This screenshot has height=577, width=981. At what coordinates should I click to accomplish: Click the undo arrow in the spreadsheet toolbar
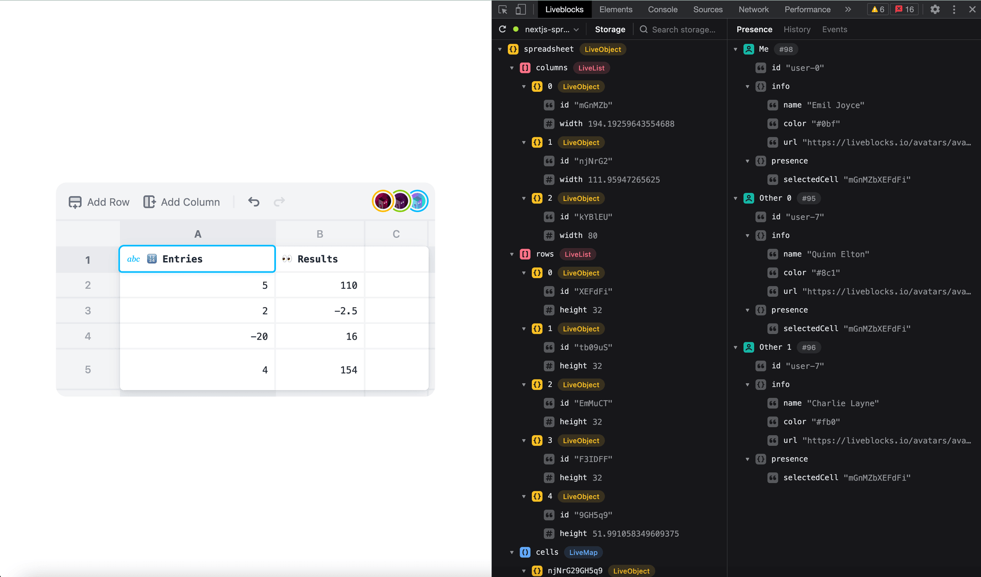pos(254,202)
